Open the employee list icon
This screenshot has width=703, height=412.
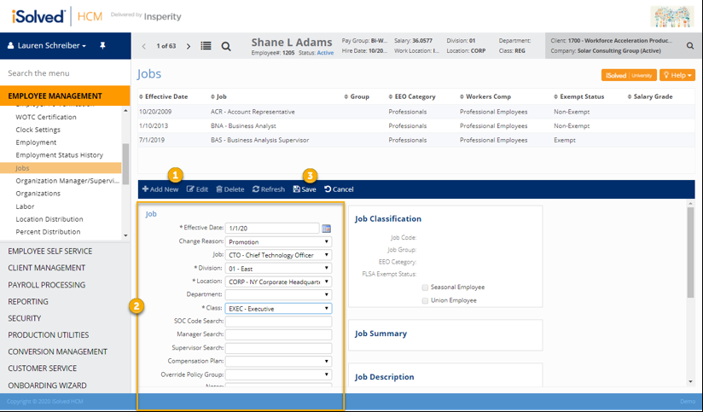206,46
